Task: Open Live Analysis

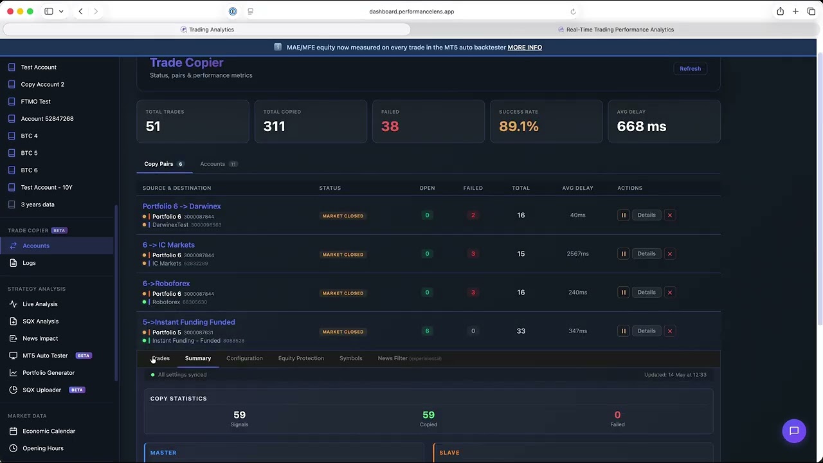Action: (40, 304)
